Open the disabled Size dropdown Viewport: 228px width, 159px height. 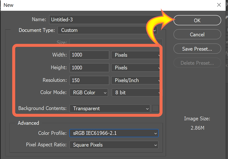[116, 42]
